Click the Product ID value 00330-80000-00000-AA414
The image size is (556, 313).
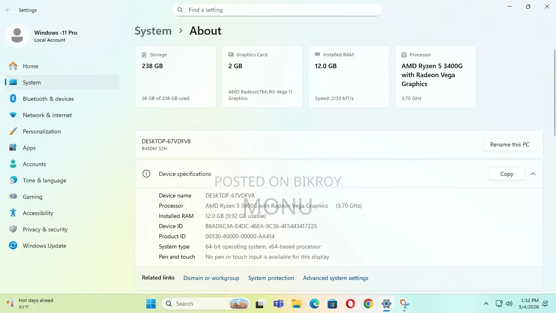click(240, 236)
